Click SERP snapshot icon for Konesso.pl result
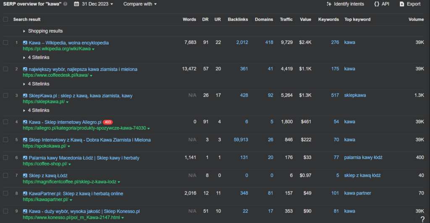This screenshot has height=223, width=430. 25,211
